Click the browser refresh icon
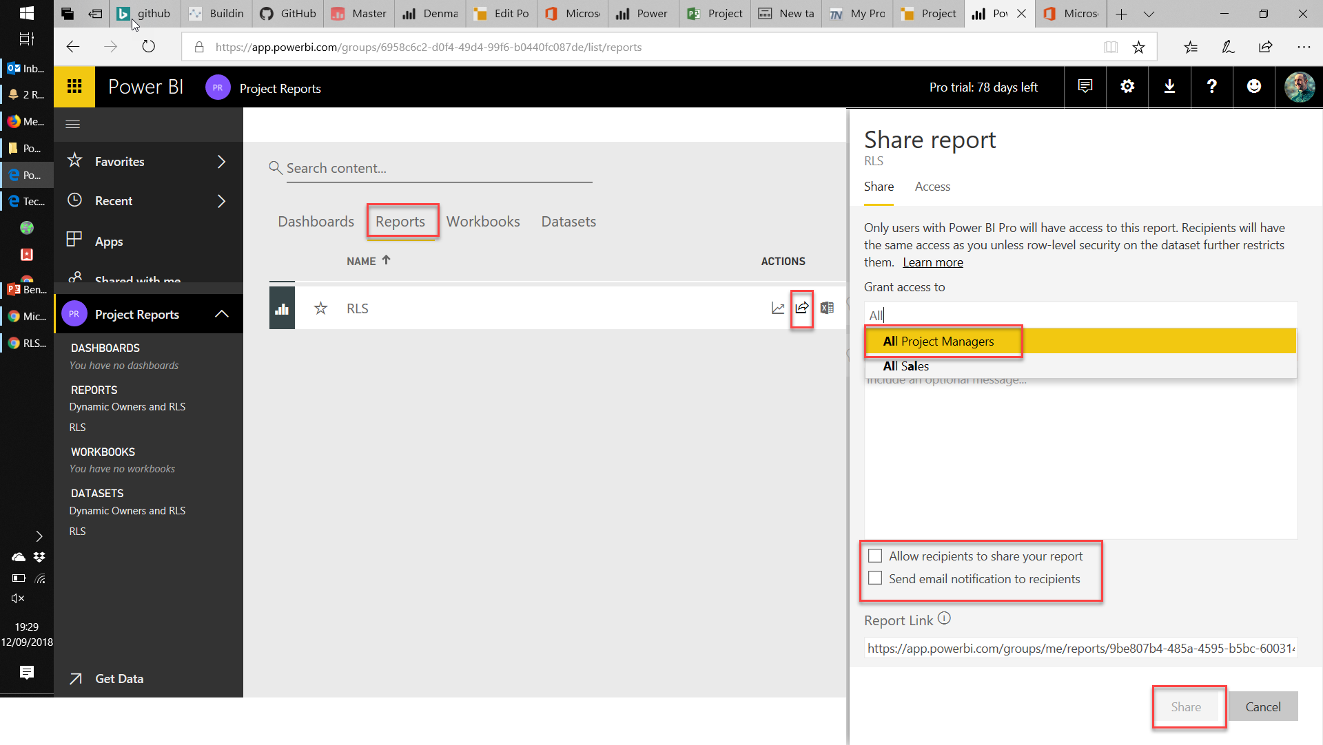Image resolution: width=1323 pixels, height=745 pixels. pyautogui.click(x=148, y=47)
